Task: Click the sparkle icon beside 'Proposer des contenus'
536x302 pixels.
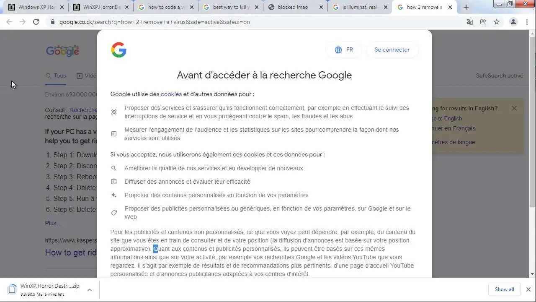Action: pyautogui.click(x=114, y=195)
